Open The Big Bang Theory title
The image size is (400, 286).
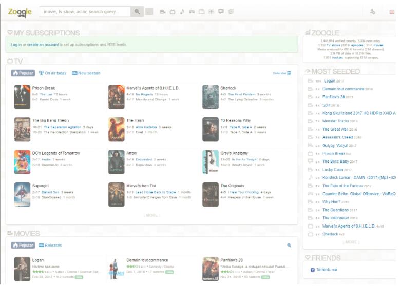click(51, 120)
